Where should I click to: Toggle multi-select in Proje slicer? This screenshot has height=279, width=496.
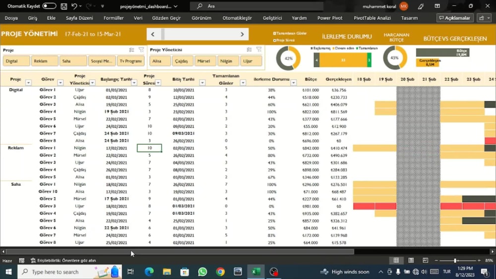coord(131,50)
